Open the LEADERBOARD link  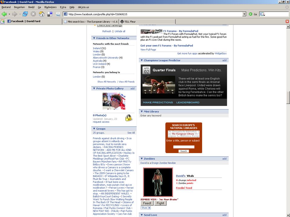(188, 102)
